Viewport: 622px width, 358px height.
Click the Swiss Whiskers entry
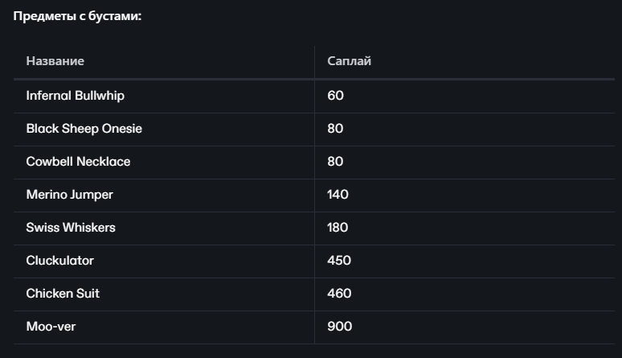point(71,228)
